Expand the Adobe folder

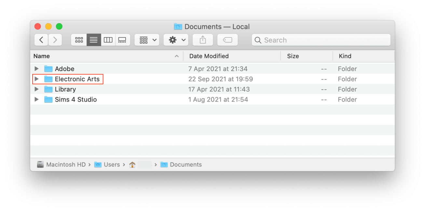[x=36, y=69]
